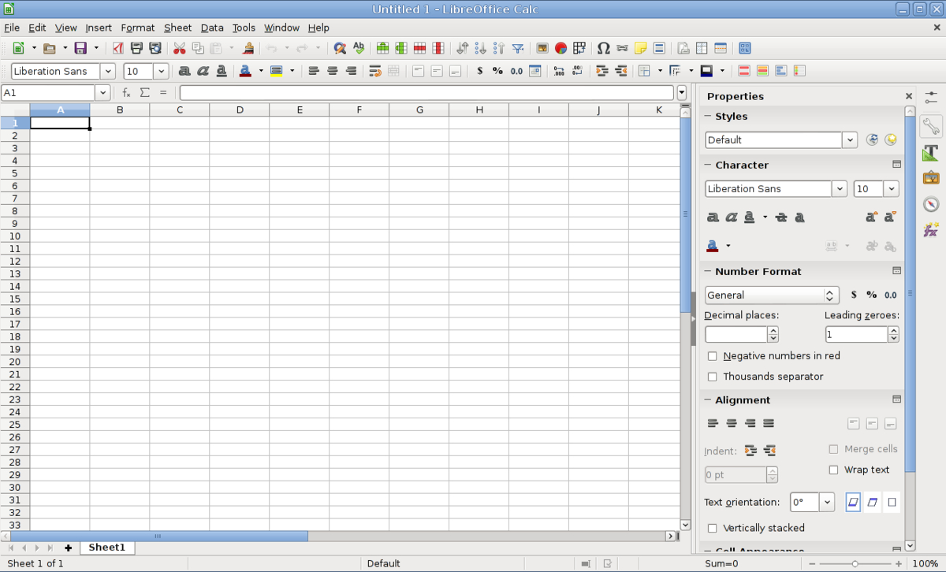Toggle AutoFilter on the data

click(516, 48)
